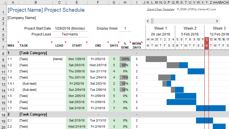Click the red comment marker on the WBS header
Image resolution: width=229 pixels, height=129 pixels.
pyautogui.click(x=18, y=42)
